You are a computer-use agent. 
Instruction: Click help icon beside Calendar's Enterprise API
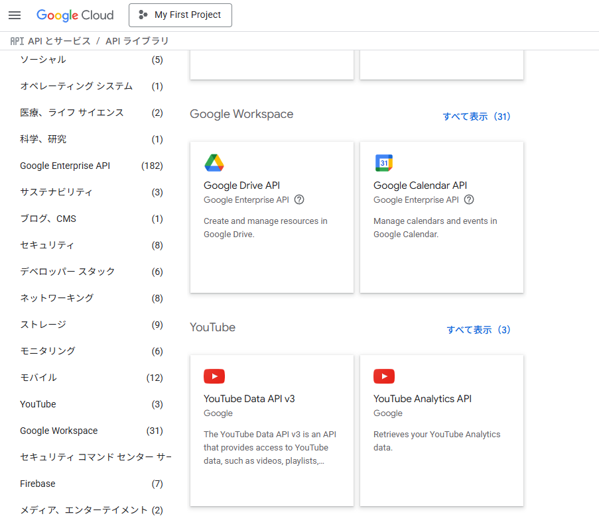coord(469,199)
